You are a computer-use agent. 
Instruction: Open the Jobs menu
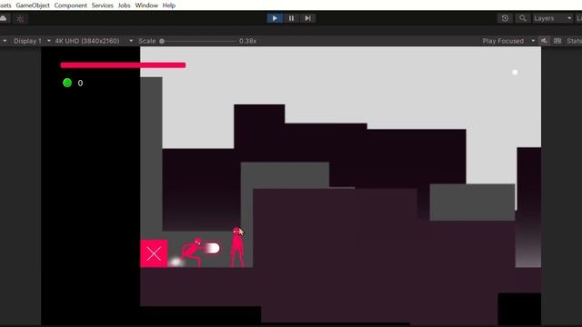coord(124,5)
